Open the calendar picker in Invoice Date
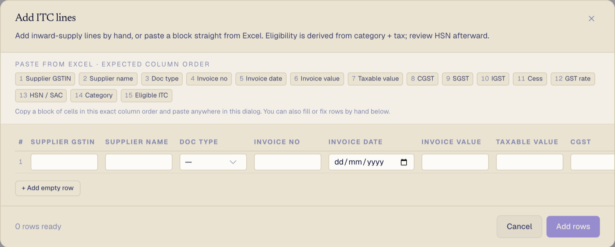The width and height of the screenshot is (615, 247). click(404, 162)
